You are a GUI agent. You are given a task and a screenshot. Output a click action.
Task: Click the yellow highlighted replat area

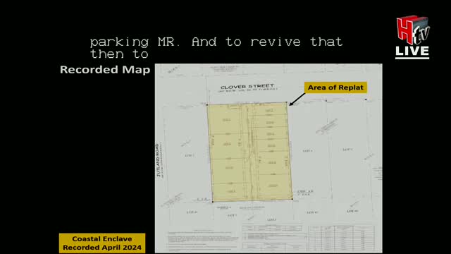pyautogui.click(x=249, y=152)
